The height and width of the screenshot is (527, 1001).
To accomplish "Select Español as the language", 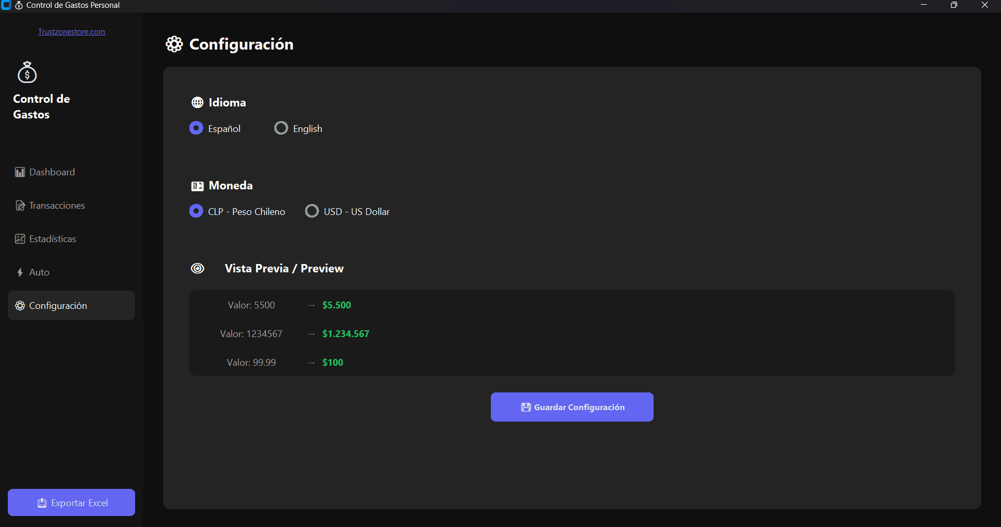I will click(196, 128).
